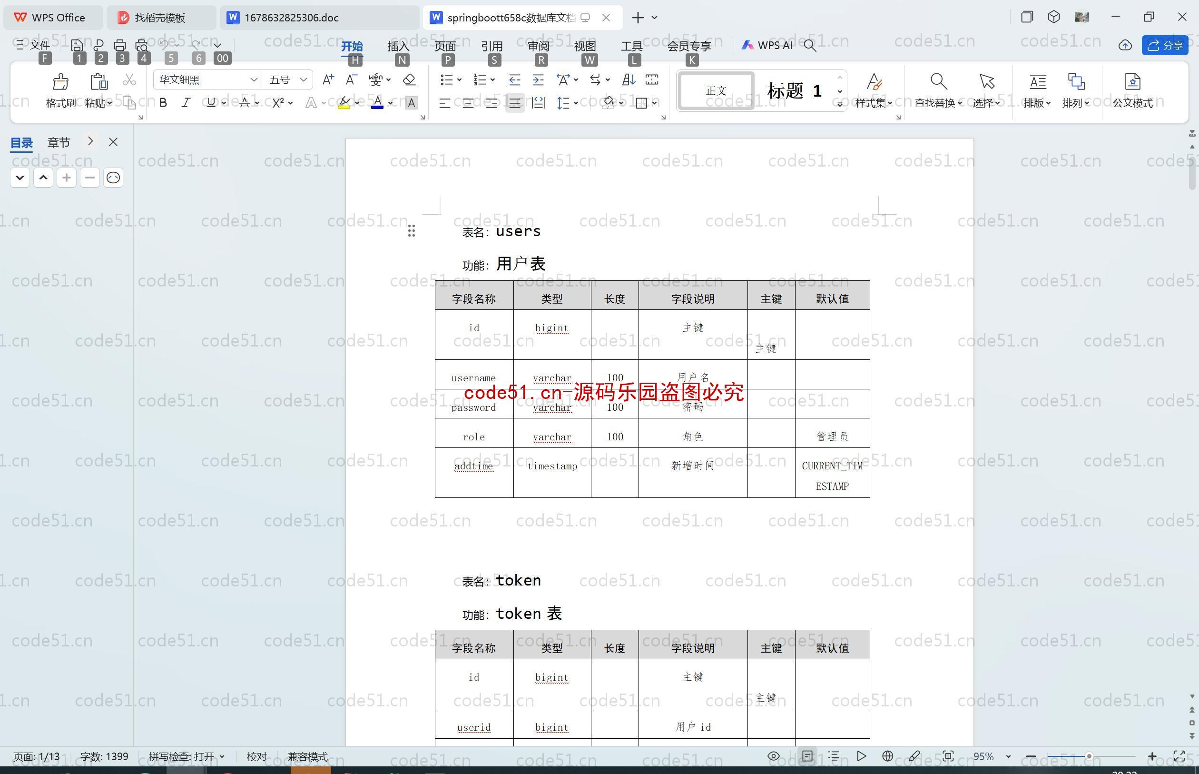This screenshot has height=774, width=1199.
Task: Click the decrease indent icon
Action: coord(514,79)
